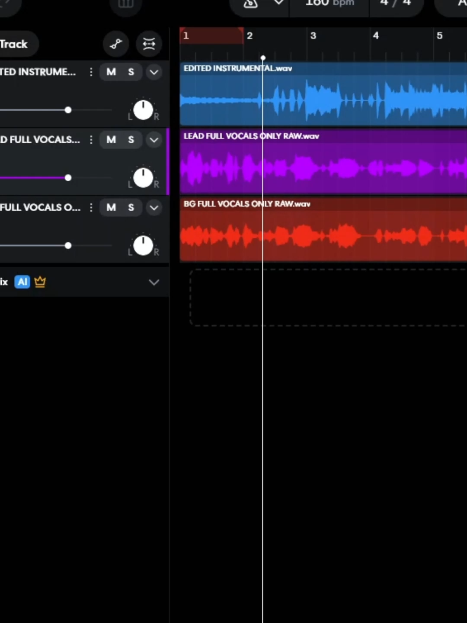Click the dashed empty track drop zone

pyautogui.click(x=328, y=297)
